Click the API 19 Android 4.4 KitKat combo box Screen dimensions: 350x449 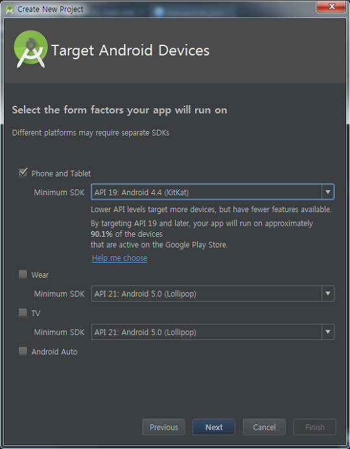point(213,192)
